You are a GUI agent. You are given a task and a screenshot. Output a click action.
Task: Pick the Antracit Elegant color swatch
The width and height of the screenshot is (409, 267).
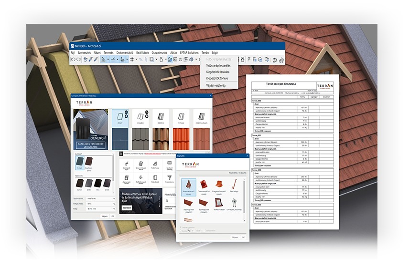80,163
